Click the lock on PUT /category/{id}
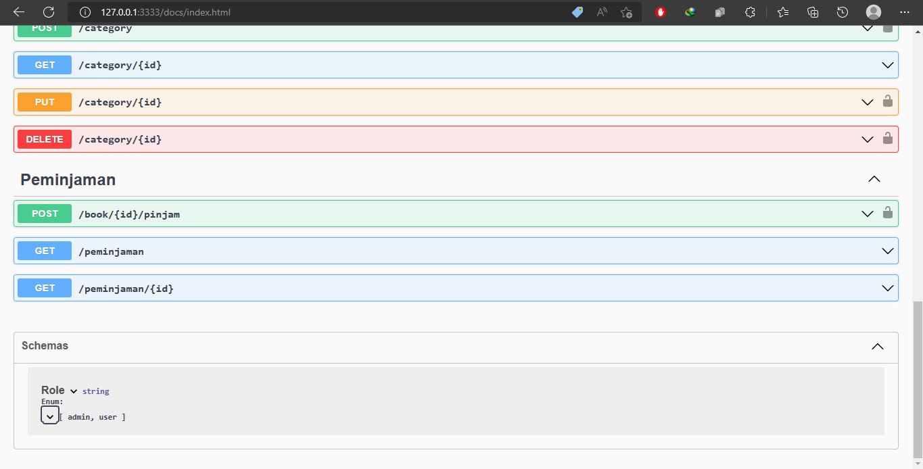 pyautogui.click(x=887, y=102)
